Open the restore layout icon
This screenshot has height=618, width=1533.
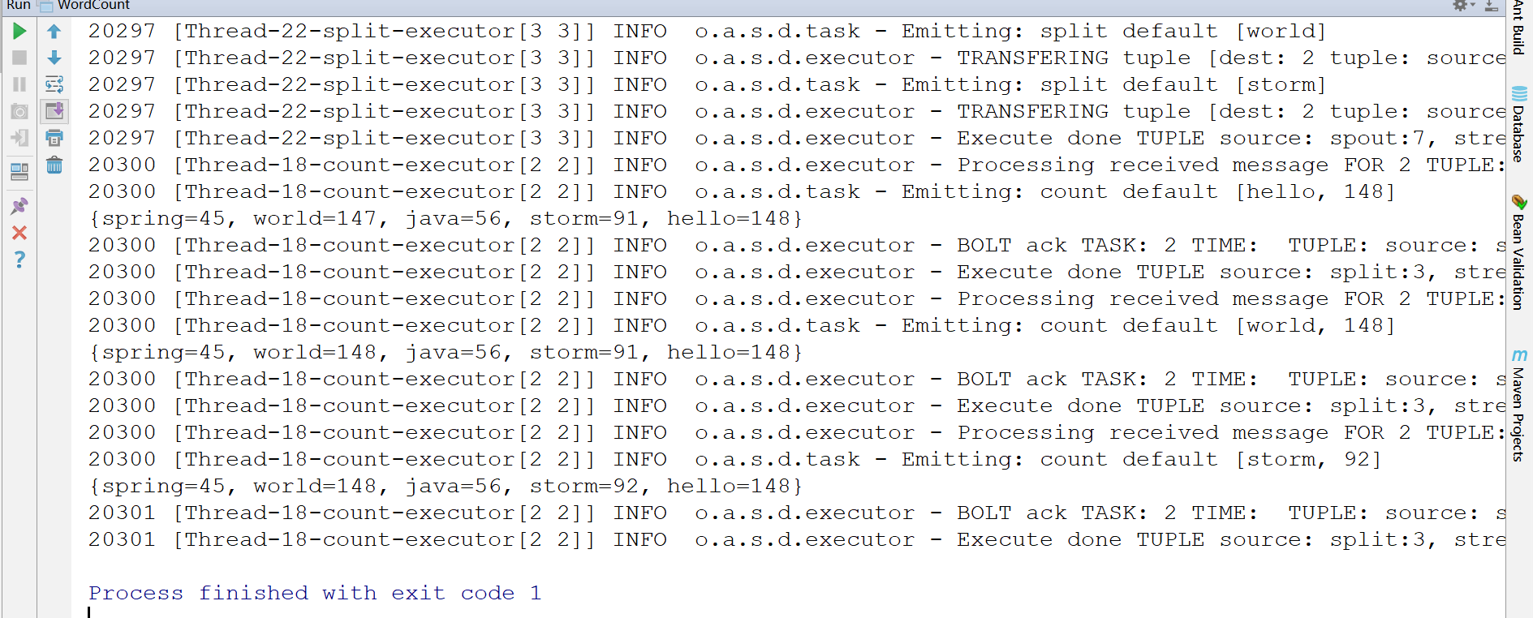[19, 171]
